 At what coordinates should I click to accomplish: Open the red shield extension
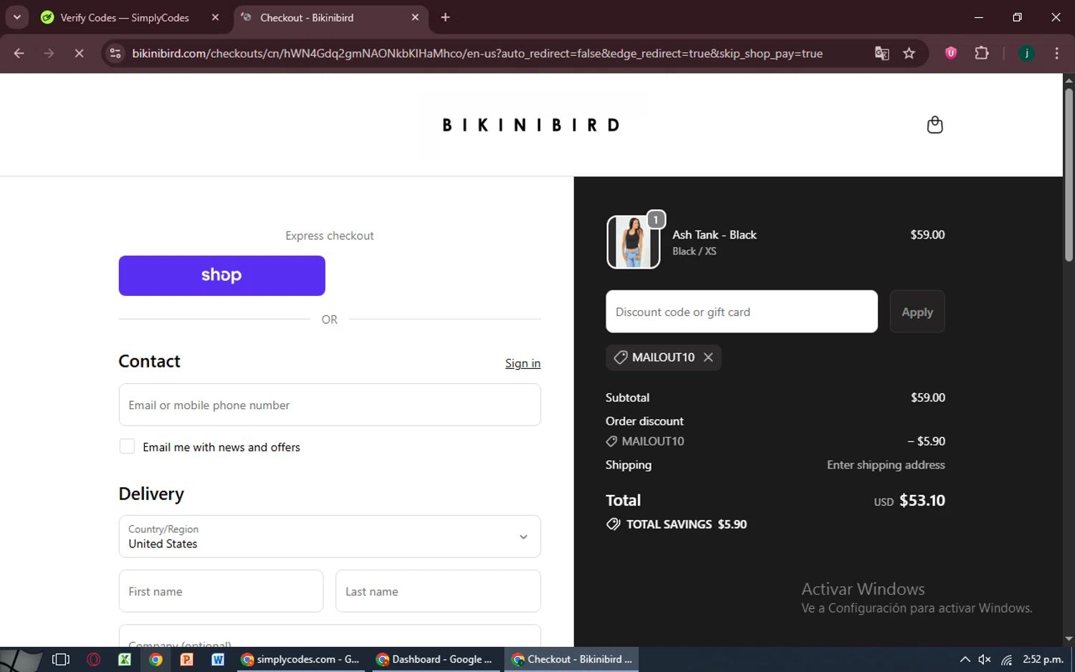(x=951, y=53)
